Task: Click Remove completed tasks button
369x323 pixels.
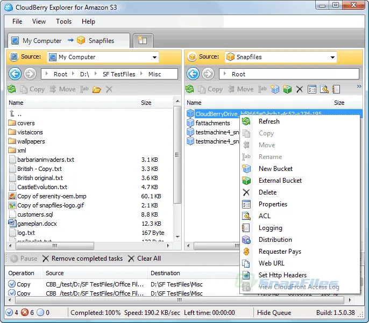Action: 83,259
